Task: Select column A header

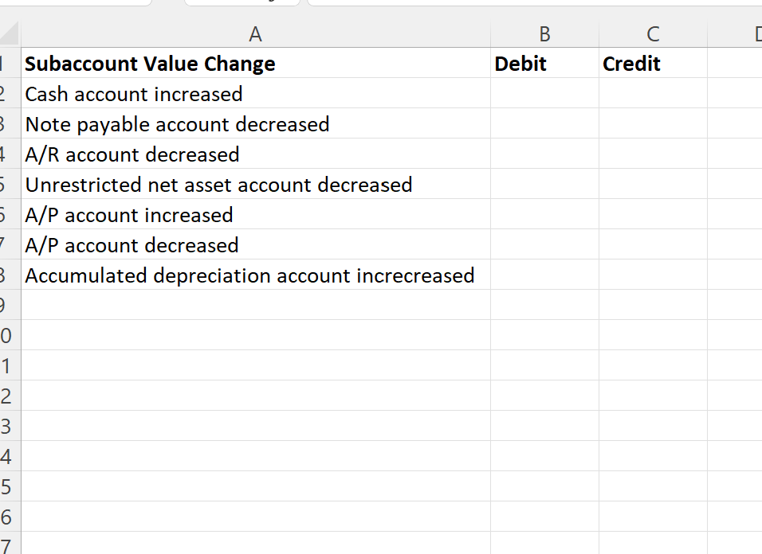Action: pos(255,33)
